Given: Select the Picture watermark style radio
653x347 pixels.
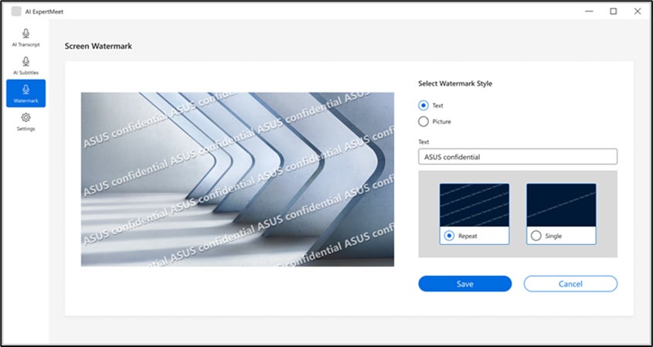Looking at the screenshot, I should coord(423,121).
